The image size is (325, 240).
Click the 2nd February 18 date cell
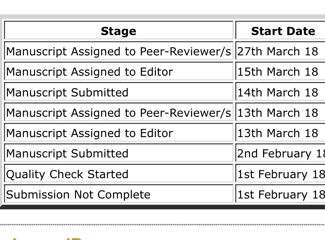tap(281, 154)
